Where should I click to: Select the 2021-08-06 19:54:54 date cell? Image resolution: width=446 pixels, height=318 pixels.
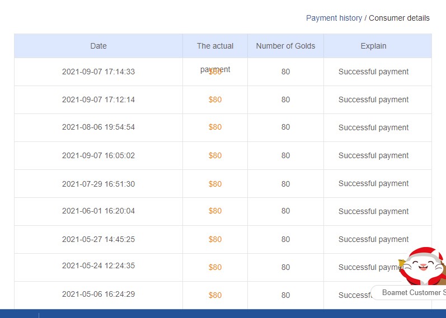point(98,127)
